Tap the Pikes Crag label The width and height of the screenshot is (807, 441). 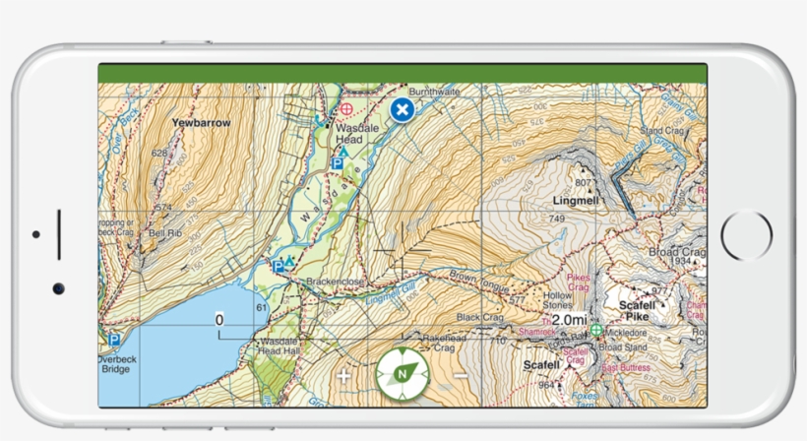[x=578, y=282]
